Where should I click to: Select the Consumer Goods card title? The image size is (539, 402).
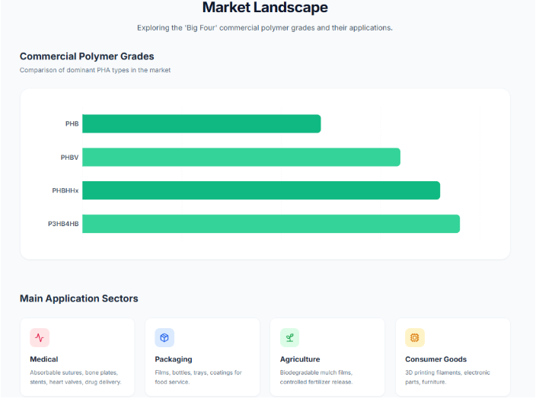click(x=435, y=359)
